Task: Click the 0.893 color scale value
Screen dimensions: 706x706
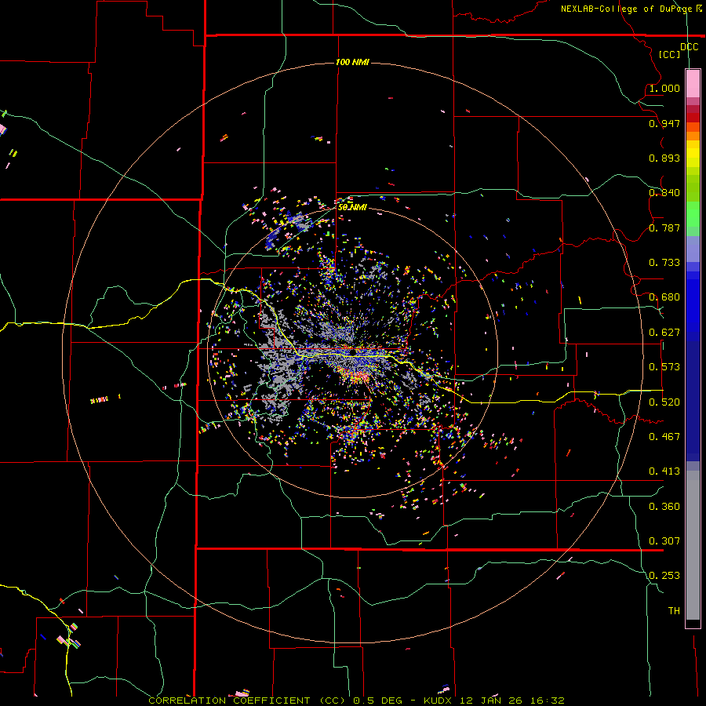Action: pos(664,158)
